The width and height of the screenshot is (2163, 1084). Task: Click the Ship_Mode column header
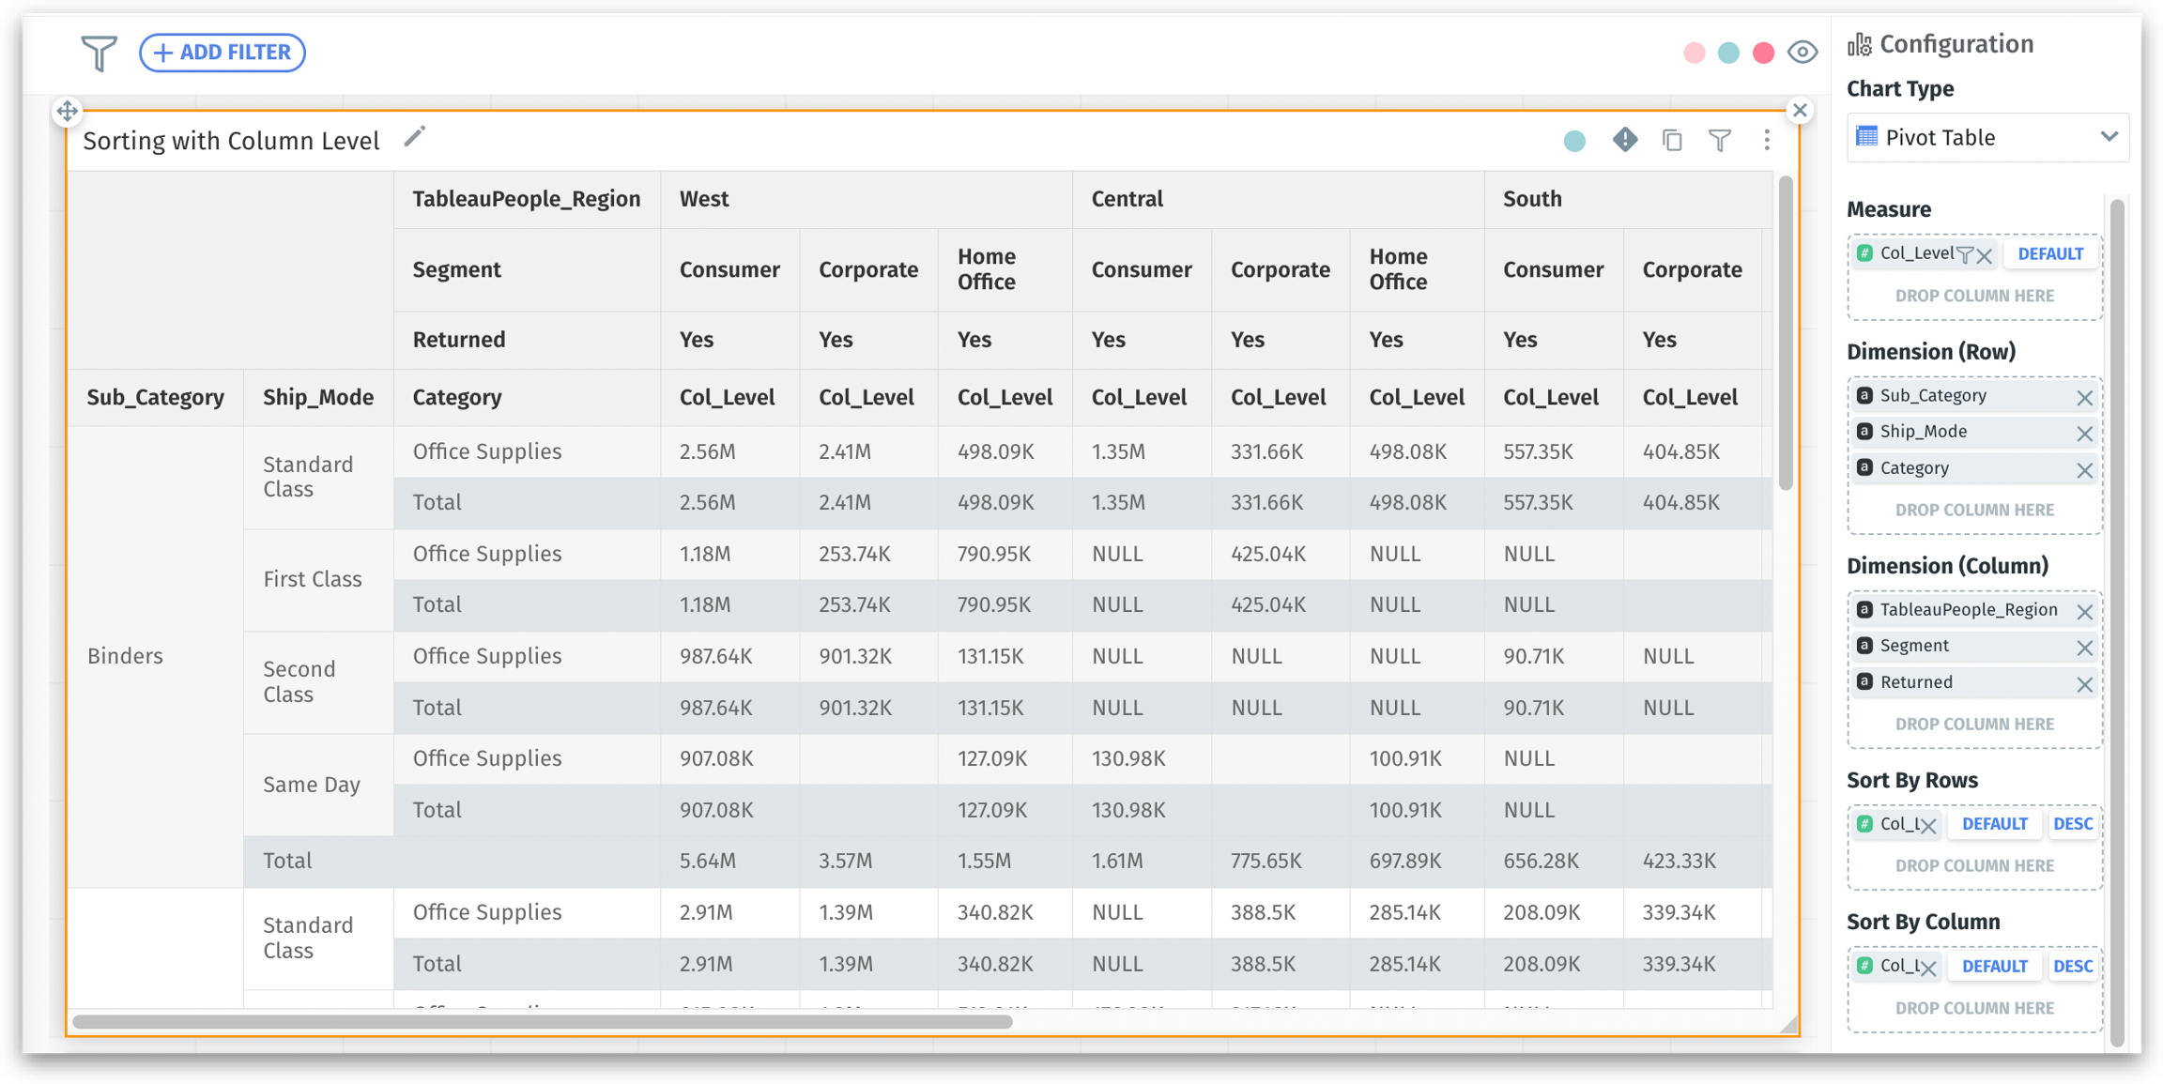click(x=318, y=398)
